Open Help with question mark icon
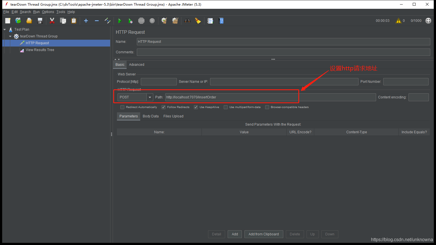Screen dimensions: 436x245 [x=221, y=21]
